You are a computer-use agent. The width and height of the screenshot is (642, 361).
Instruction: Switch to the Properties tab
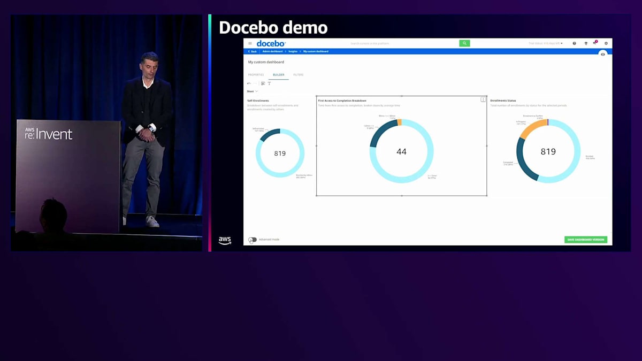256,75
